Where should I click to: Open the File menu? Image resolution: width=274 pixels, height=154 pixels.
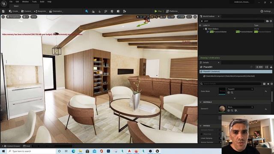coord(11,2)
